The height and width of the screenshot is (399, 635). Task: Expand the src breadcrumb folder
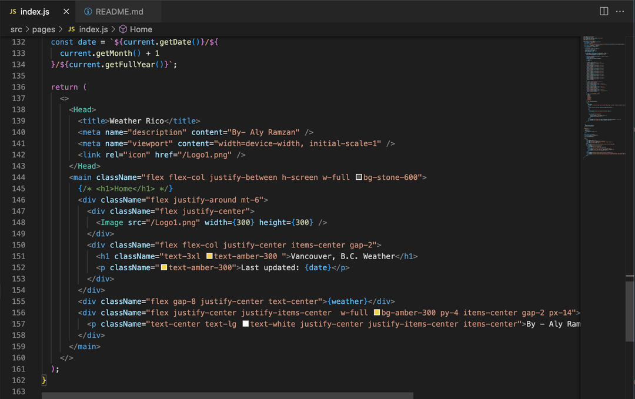click(16, 29)
